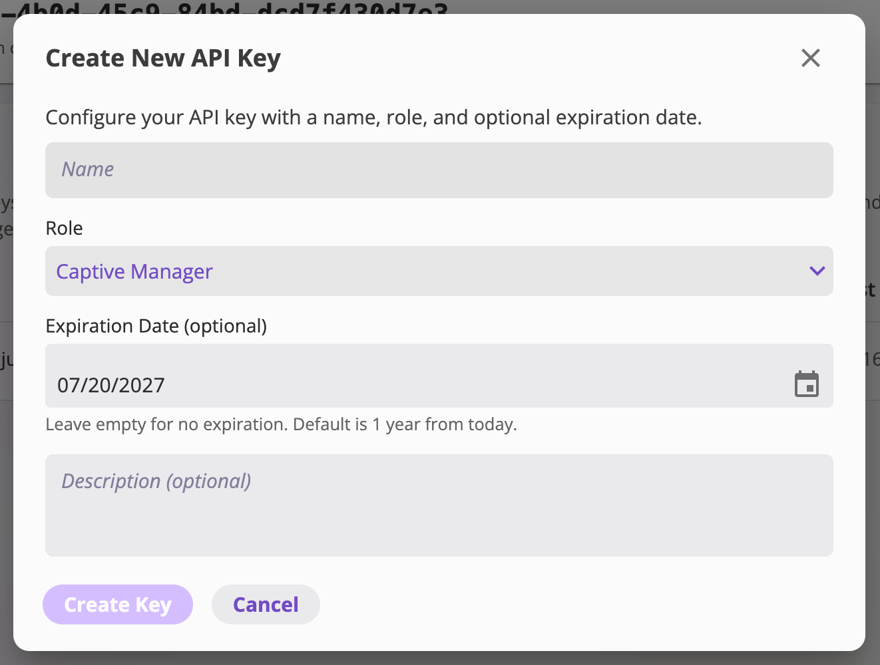Edit the expiration date 07/20/2027

click(111, 385)
